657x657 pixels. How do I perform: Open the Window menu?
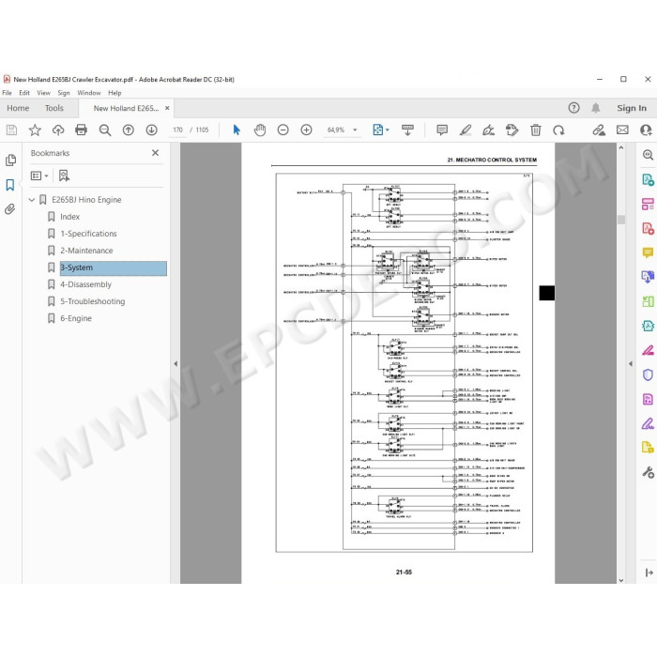89,93
